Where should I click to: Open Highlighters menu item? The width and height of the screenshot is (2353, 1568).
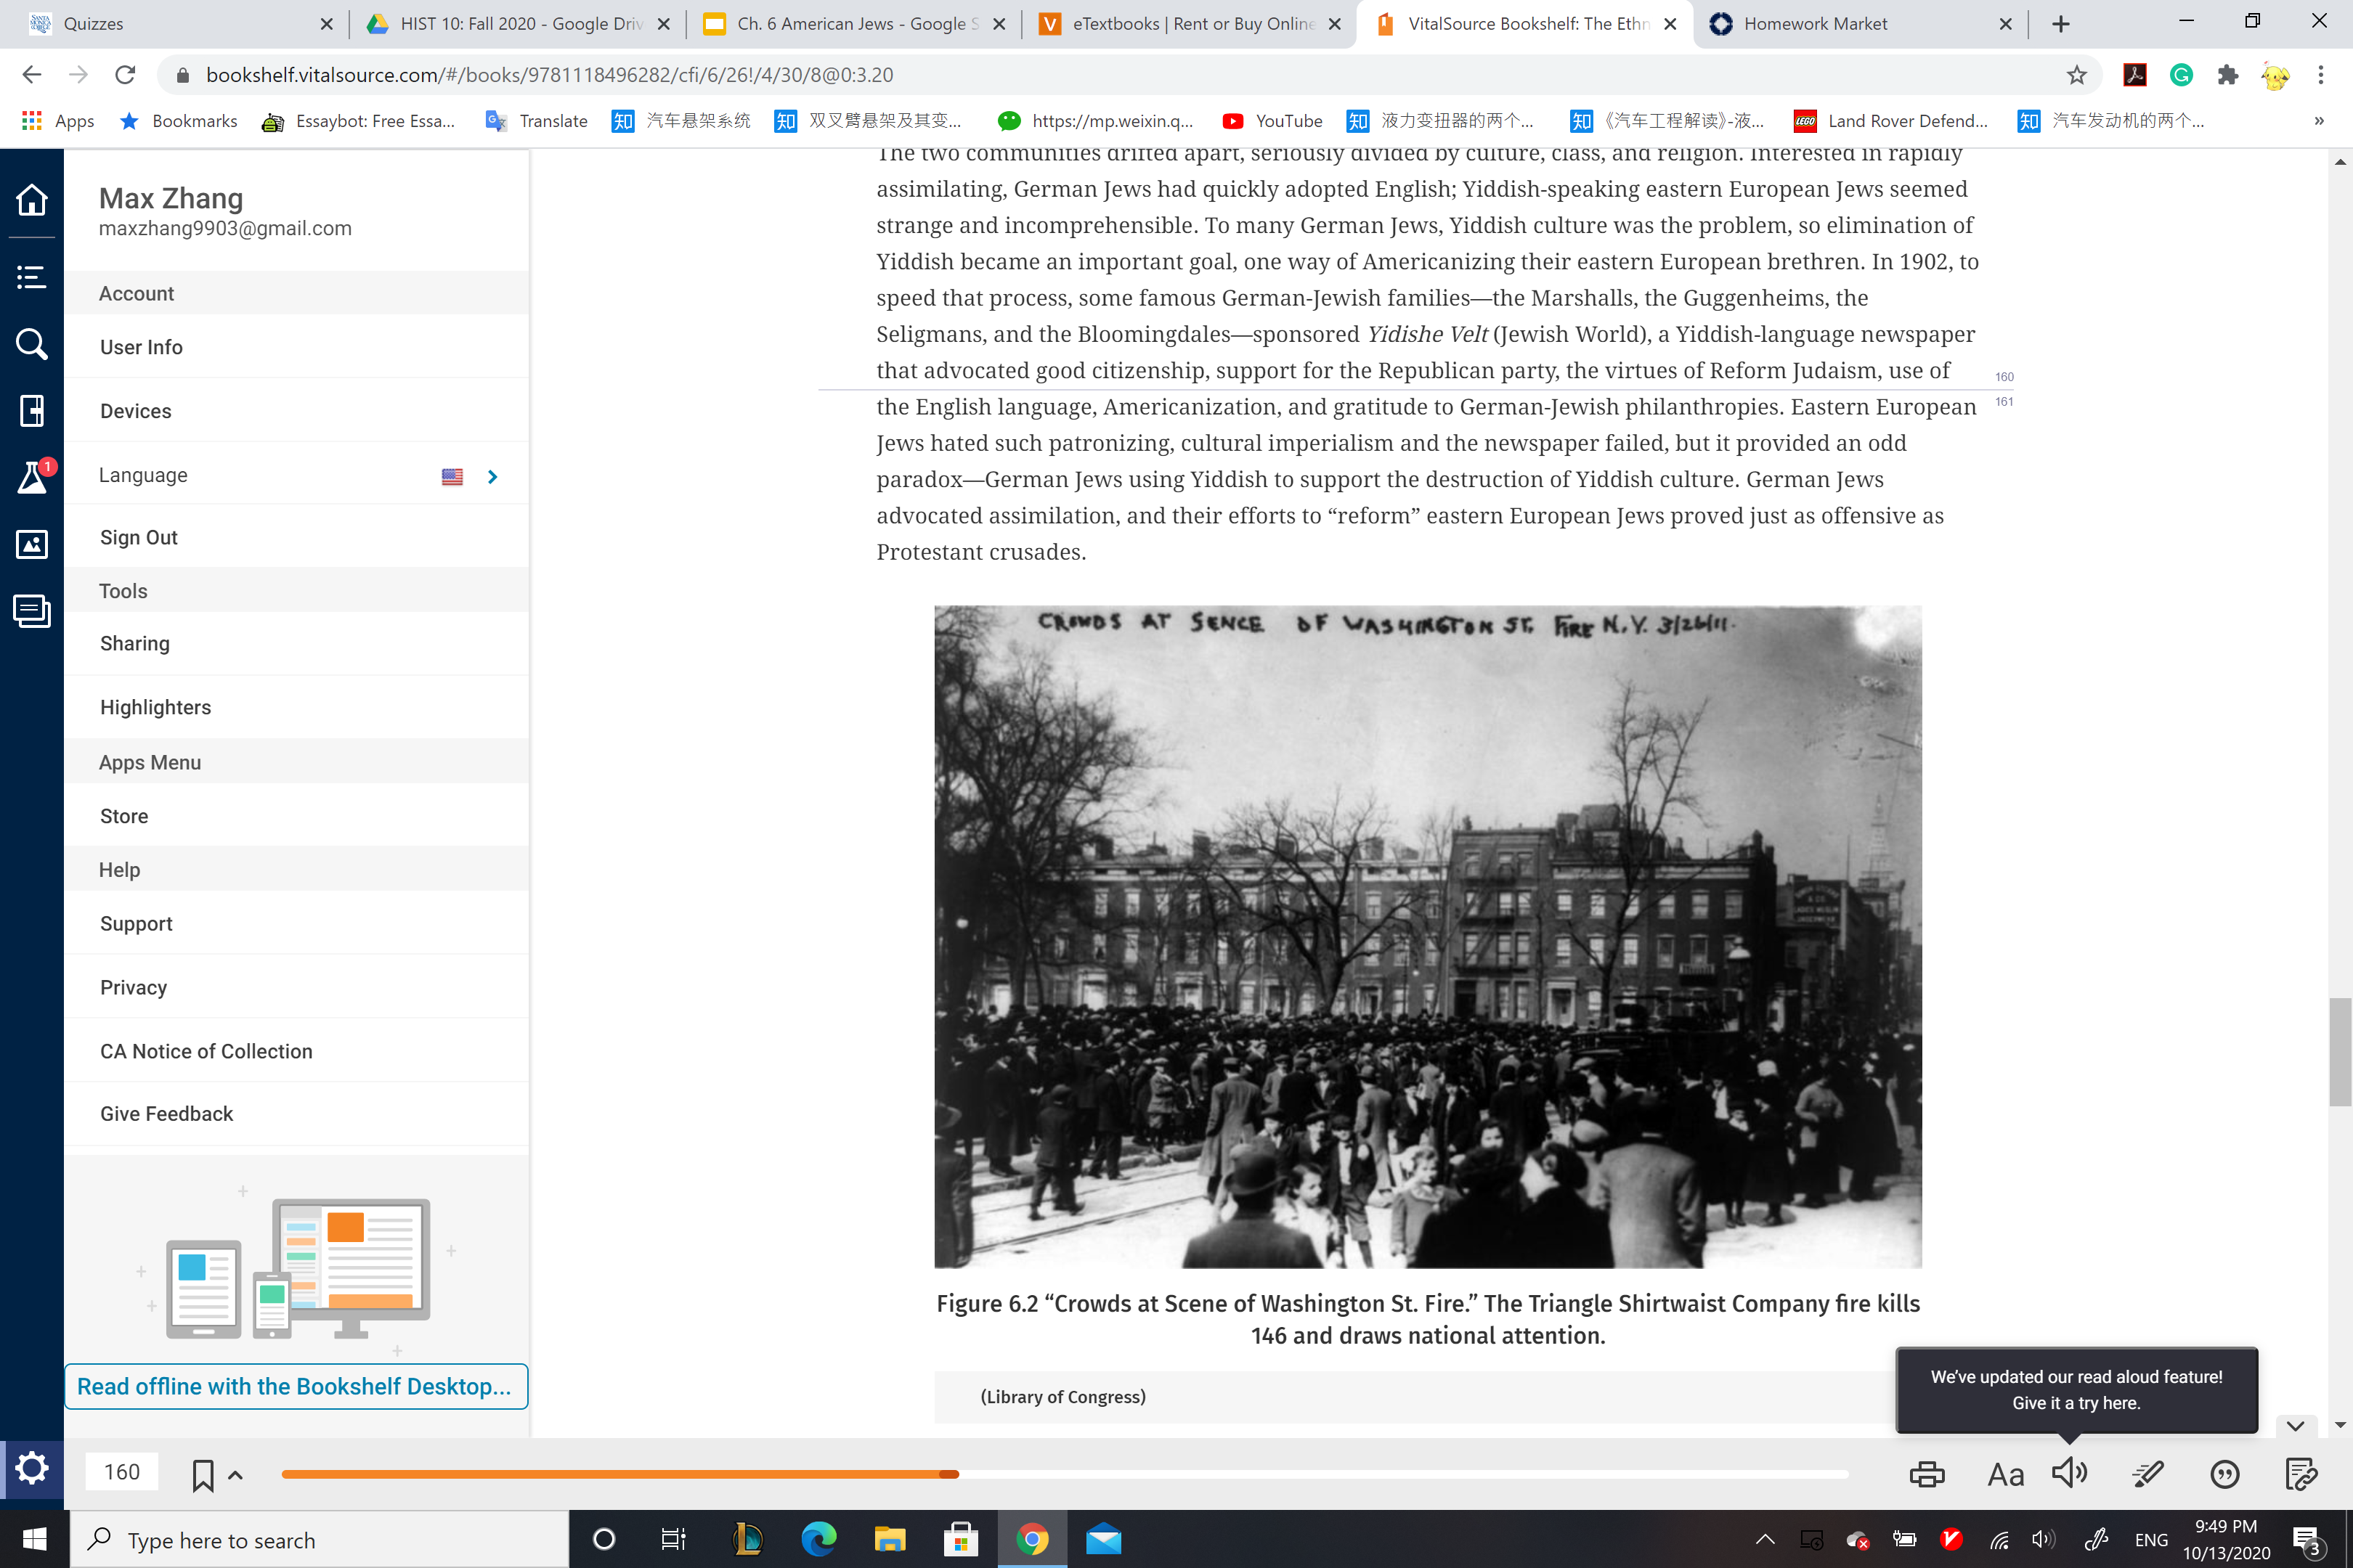coord(296,708)
